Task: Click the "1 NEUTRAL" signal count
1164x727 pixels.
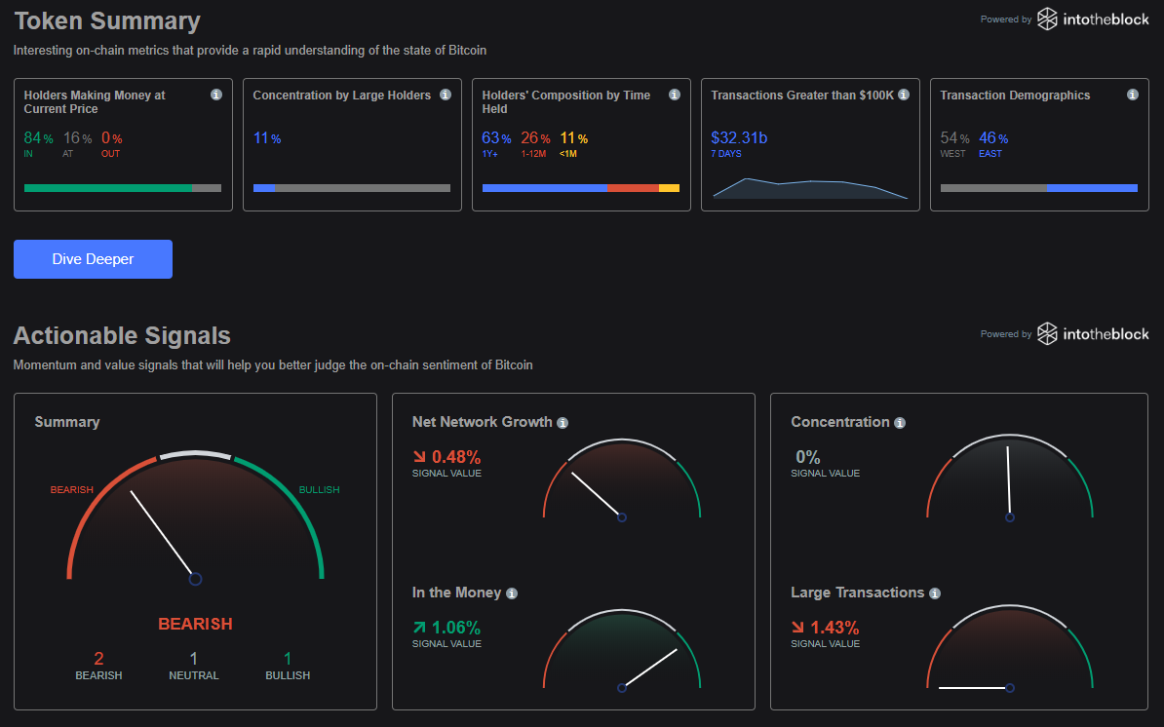Action: [x=194, y=667]
